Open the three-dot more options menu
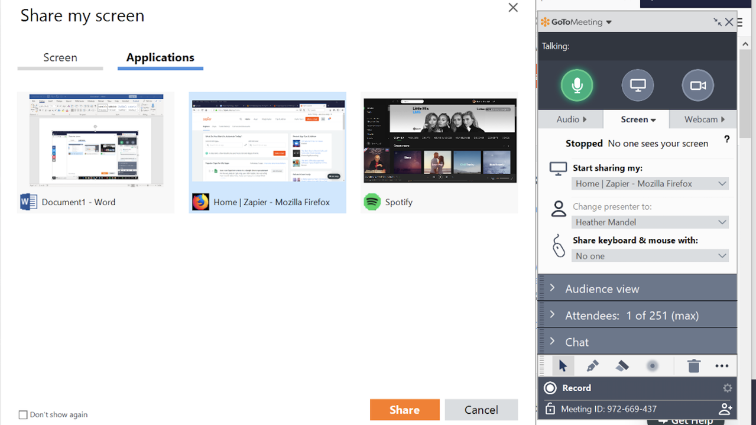Screen dimensions: 756x425 click(x=722, y=366)
